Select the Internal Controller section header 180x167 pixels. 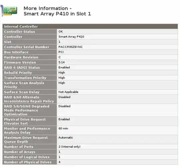(90, 26)
